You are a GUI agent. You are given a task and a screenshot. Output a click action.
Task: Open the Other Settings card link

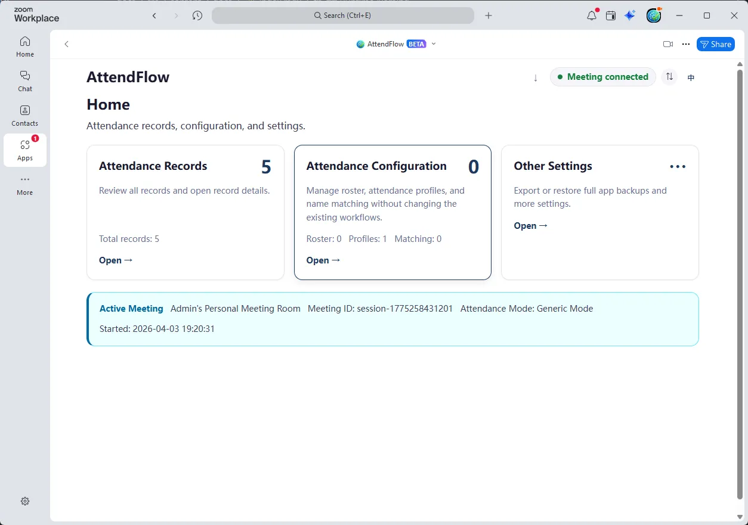point(531,226)
